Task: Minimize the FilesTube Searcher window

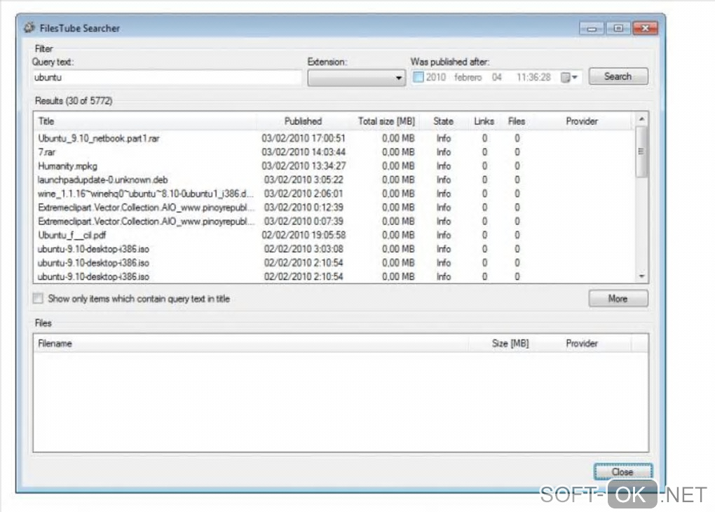Action: [x=592, y=28]
